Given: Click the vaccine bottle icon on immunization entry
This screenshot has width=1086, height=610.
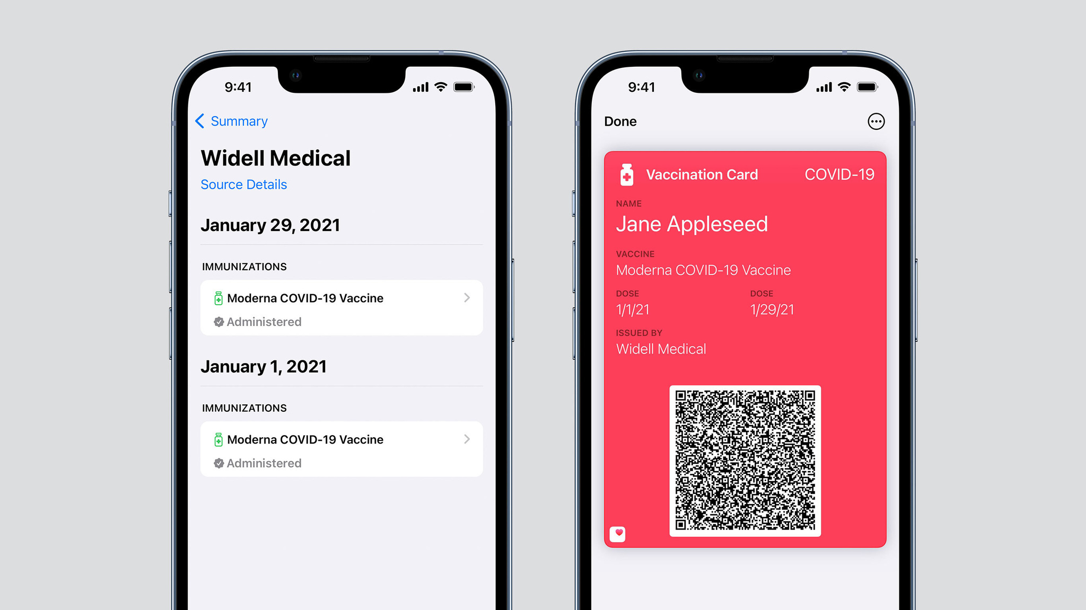Looking at the screenshot, I should [218, 297].
